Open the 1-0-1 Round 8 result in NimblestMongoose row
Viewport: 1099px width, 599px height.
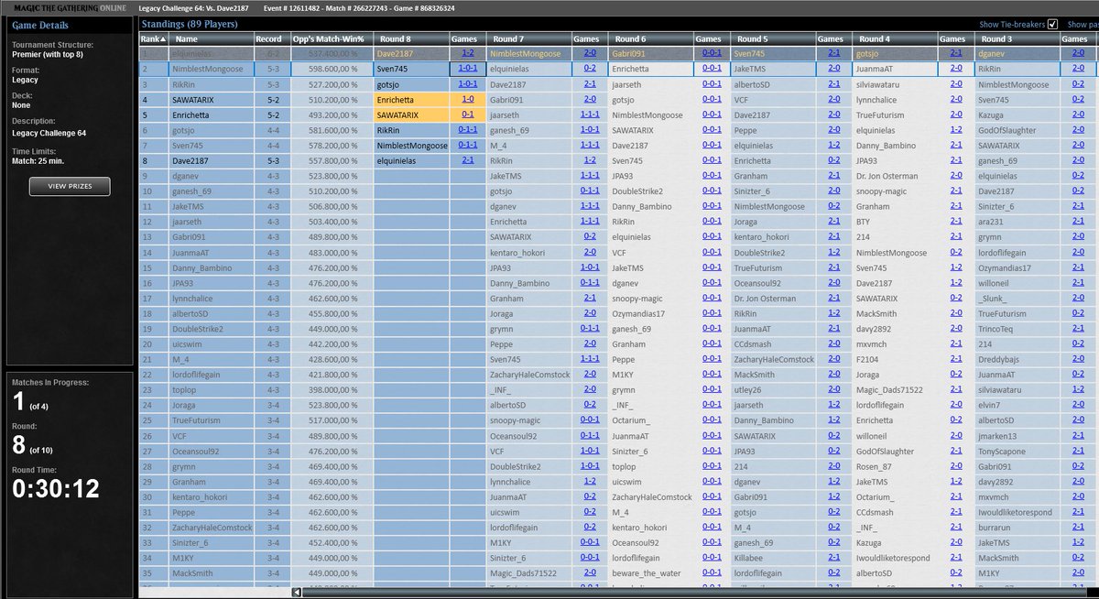(467, 69)
